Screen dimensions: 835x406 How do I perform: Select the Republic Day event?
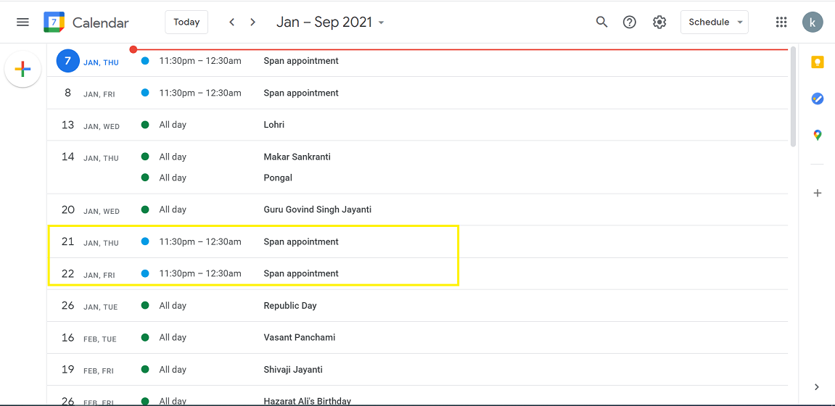pos(290,306)
